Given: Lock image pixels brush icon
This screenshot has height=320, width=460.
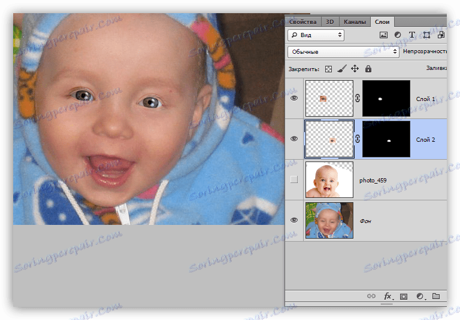Looking at the screenshot, I should [342, 69].
